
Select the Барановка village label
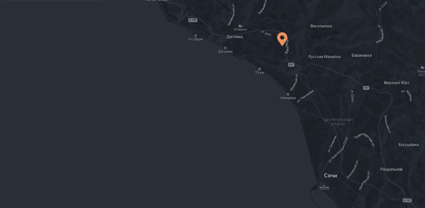pyautogui.click(x=362, y=55)
